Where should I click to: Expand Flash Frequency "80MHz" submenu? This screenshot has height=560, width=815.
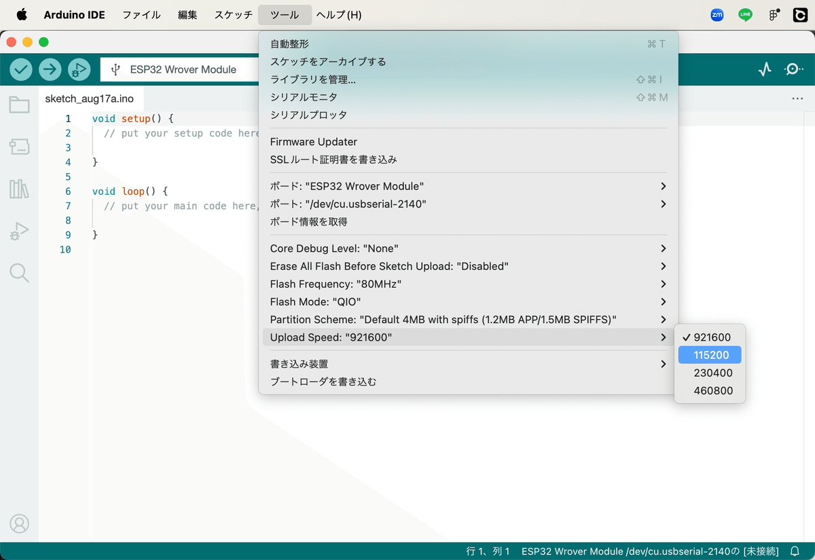pyautogui.click(x=469, y=284)
